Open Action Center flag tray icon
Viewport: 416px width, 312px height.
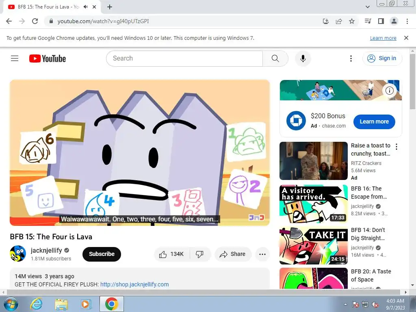click(355, 305)
